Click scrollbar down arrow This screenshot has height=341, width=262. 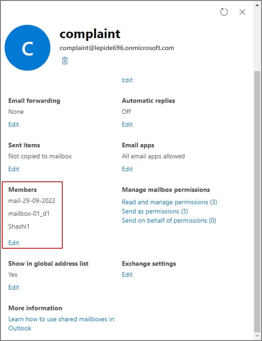257,336
